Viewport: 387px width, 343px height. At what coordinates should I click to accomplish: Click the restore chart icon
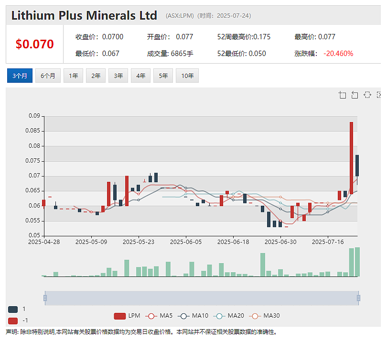(367, 95)
